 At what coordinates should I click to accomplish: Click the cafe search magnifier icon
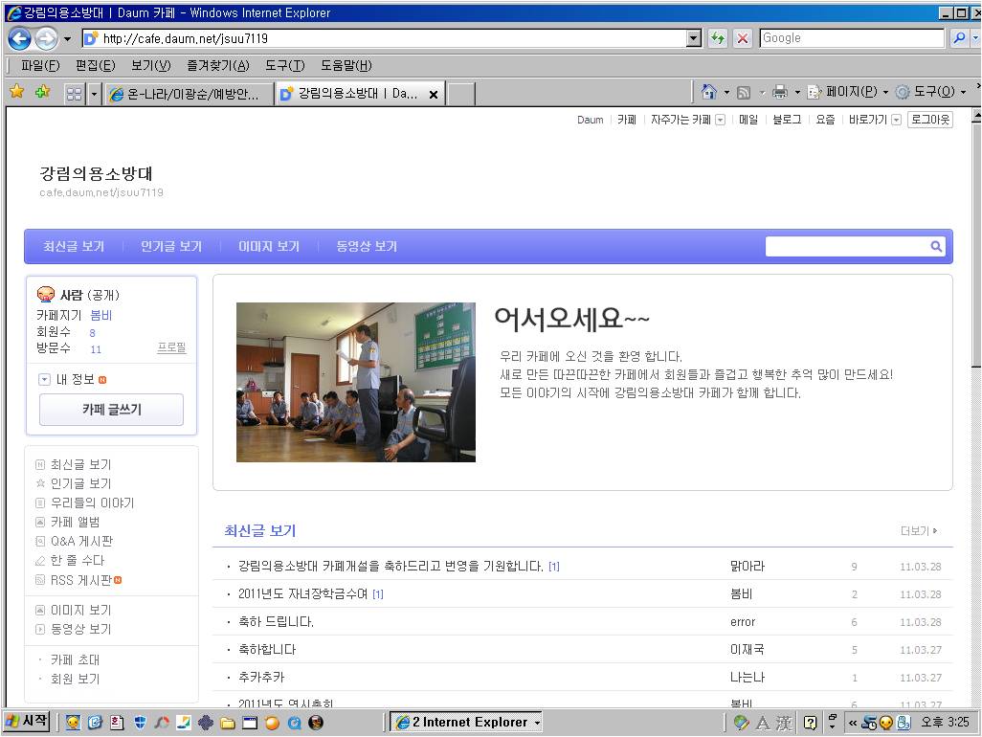[x=936, y=247]
